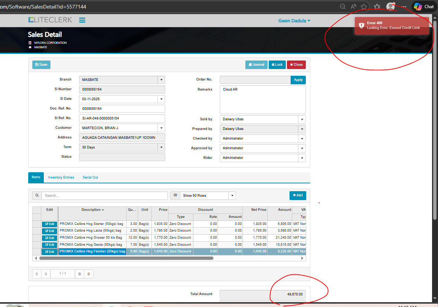
Task: Click into the Remarks text area
Action: pyautogui.click(x=262, y=99)
